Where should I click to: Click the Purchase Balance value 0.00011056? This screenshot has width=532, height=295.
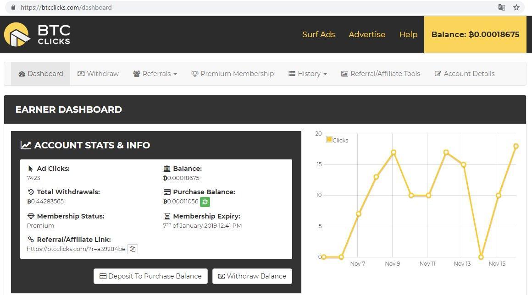click(x=181, y=201)
